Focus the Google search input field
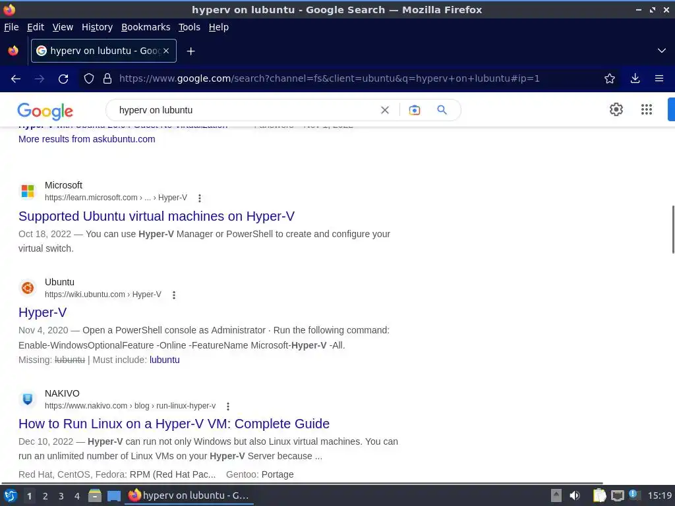 245,110
